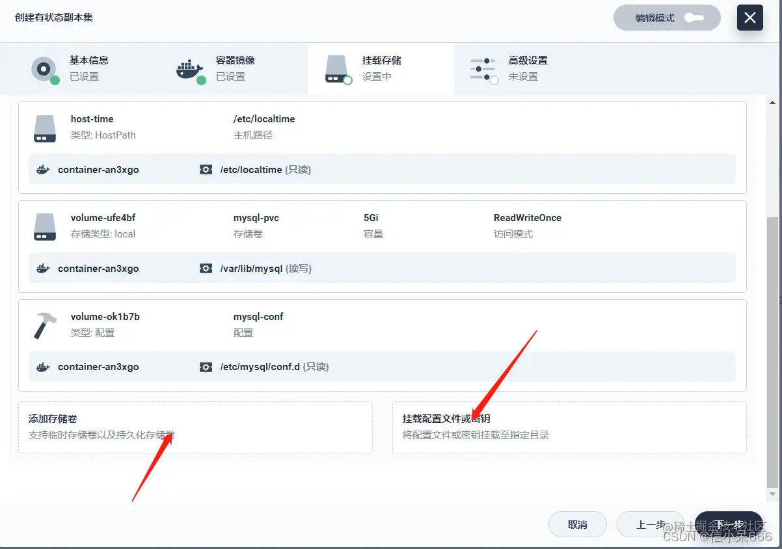782x549 pixels.
Task: Click the volume-ok1b7b hammer icon
Action: [45, 326]
